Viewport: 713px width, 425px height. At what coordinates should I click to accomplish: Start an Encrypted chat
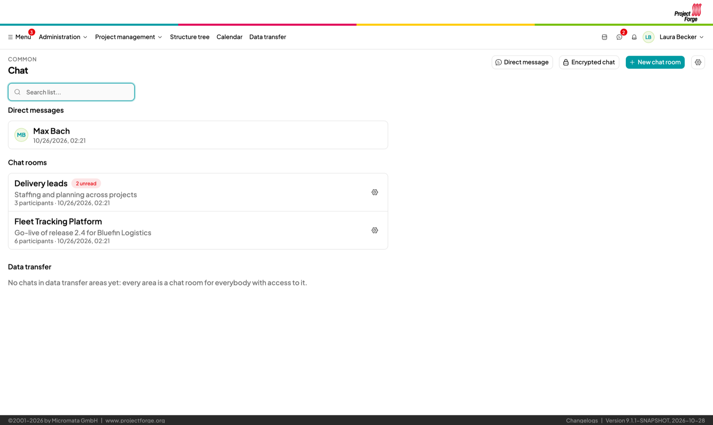(589, 62)
